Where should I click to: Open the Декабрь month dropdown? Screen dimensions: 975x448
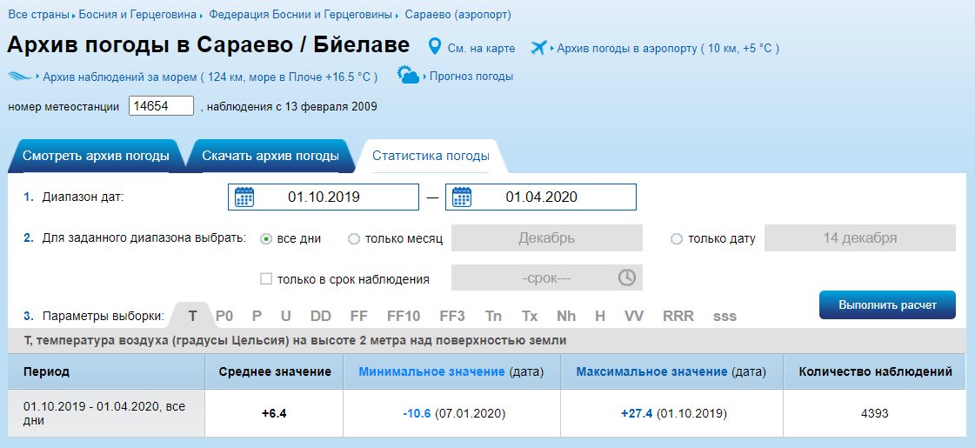(x=546, y=238)
